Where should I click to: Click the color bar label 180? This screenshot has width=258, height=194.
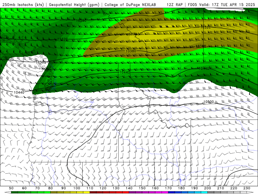181,188
